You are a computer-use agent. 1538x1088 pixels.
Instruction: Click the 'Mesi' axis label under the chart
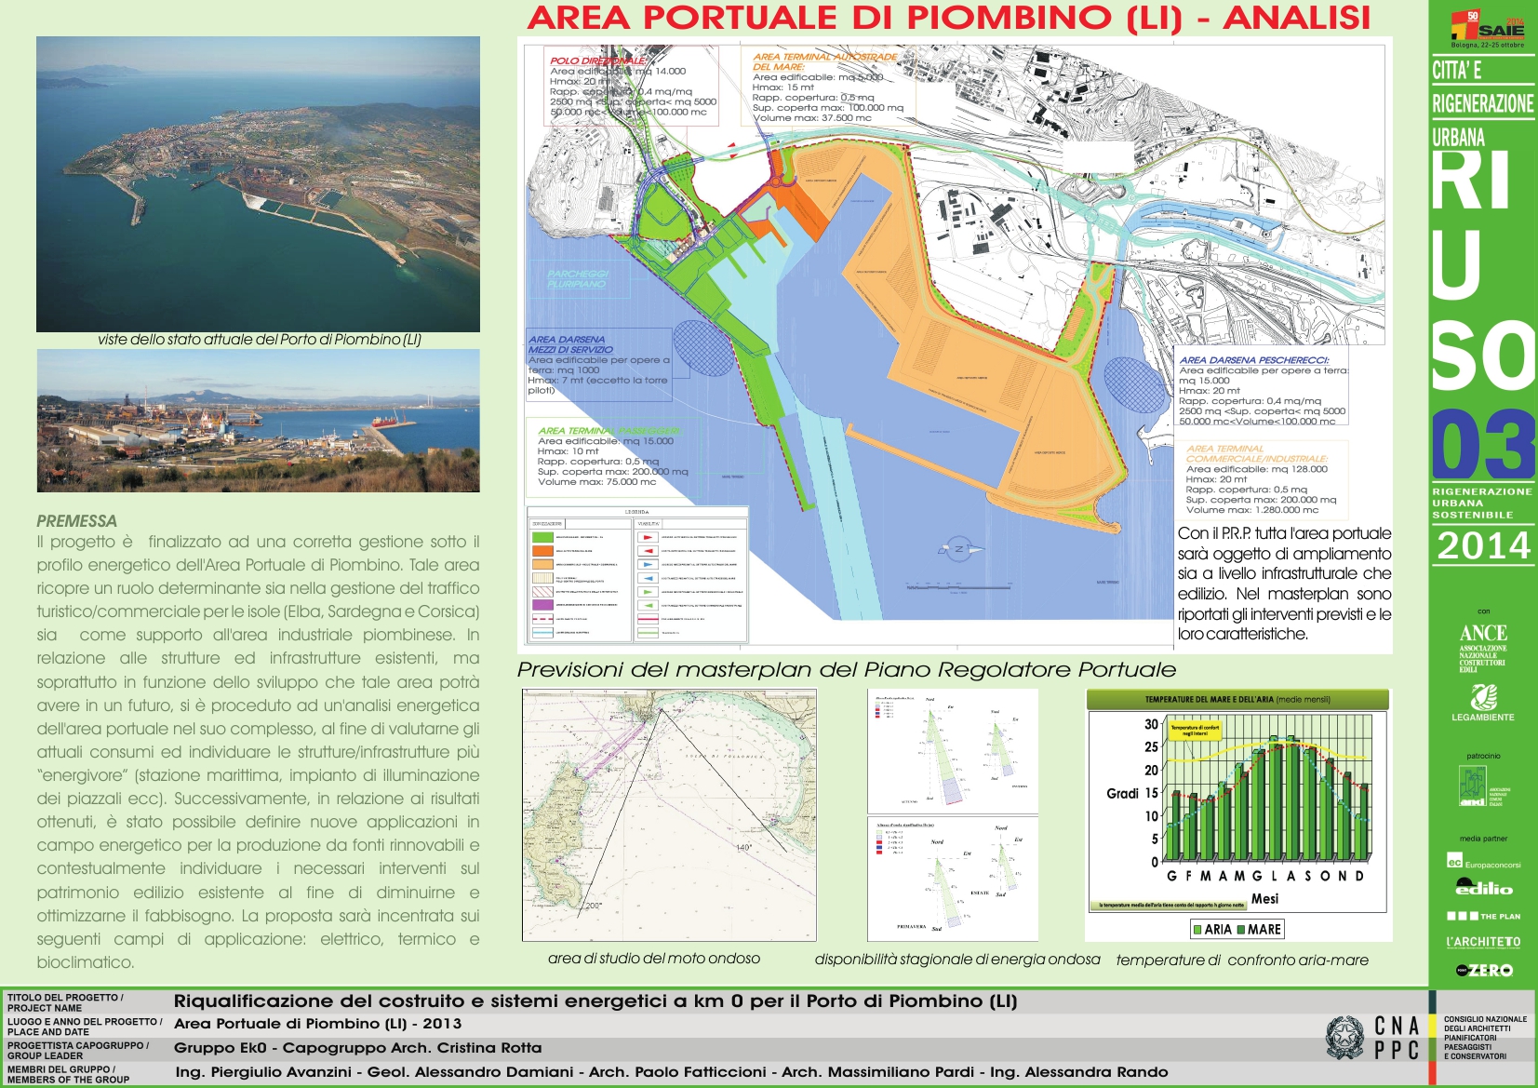coord(1264,898)
